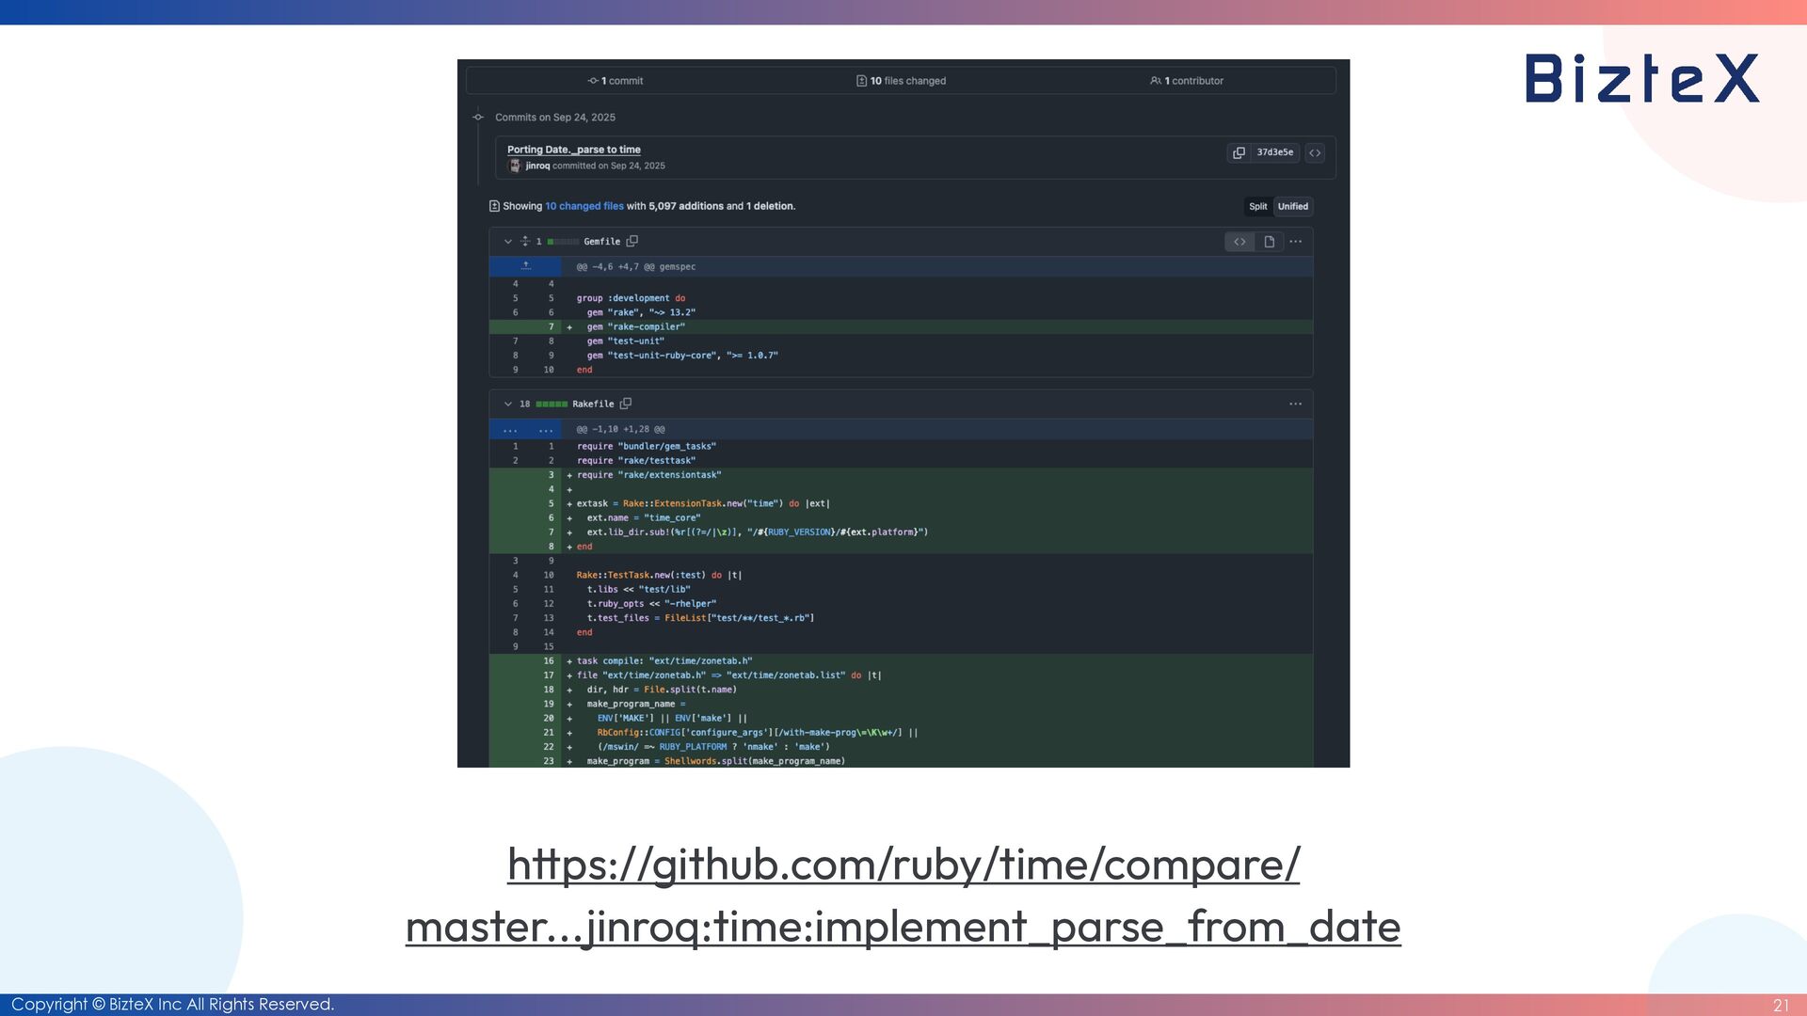Show Gemfile rich file view
Image resolution: width=1807 pixels, height=1016 pixels.
click(1269, 242)
